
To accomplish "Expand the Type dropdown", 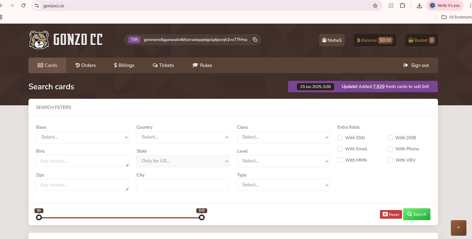I will [283, 185].
